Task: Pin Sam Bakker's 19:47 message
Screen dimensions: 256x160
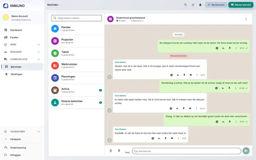Action: click(184, 75)
